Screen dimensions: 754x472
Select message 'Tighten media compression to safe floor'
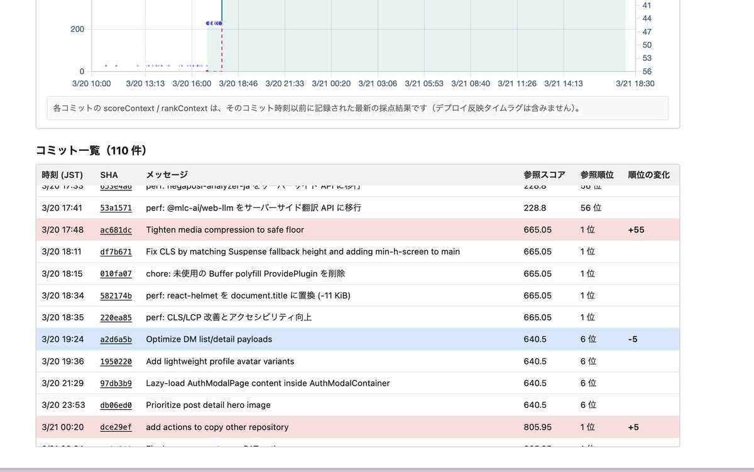tap(225, 230)
